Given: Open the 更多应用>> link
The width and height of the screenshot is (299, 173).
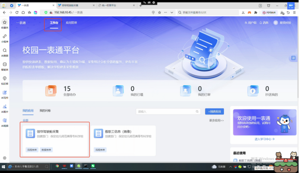Looking at the screenshot, I should click(x=216, y=121).
